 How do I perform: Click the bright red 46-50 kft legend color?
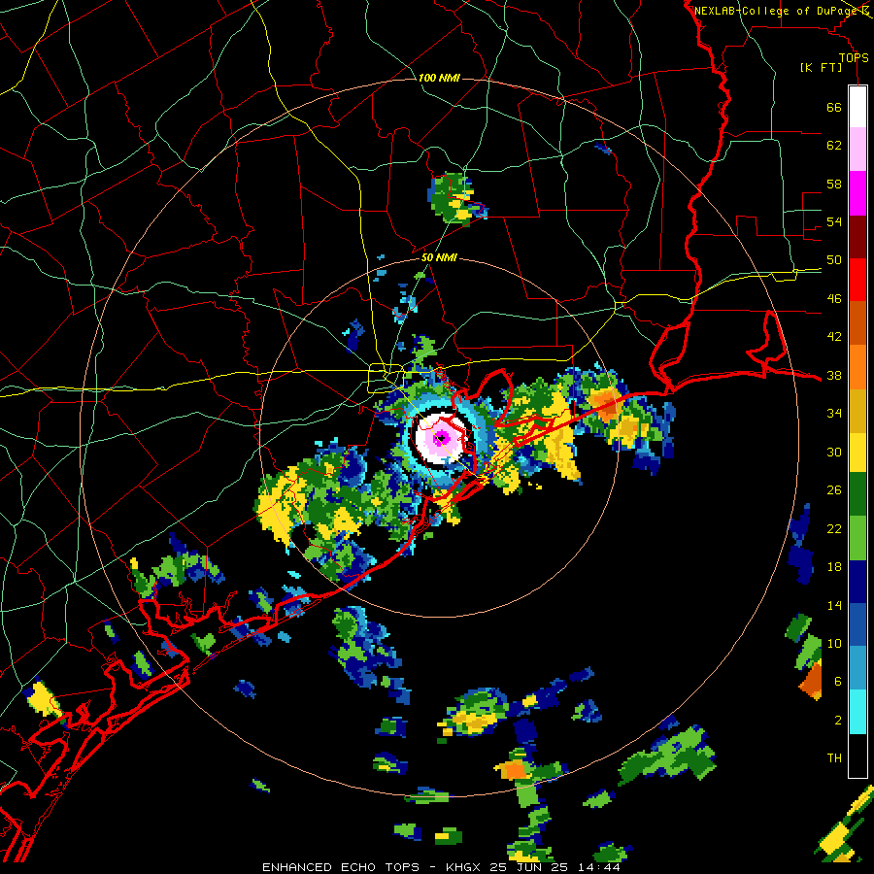coord(857,280)
